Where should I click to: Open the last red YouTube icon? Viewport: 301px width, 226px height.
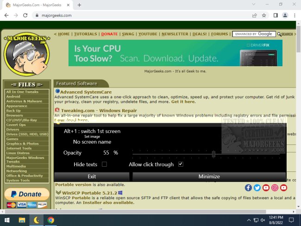(283, 188)
